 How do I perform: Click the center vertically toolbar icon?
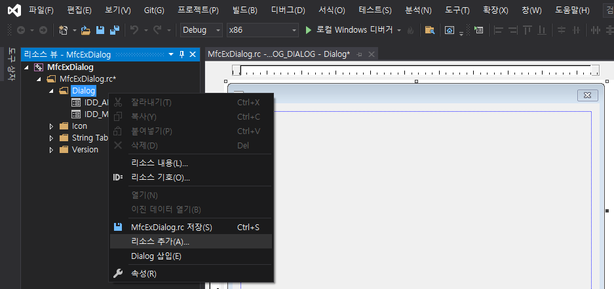pyautogui.click(x=562, y=30)
